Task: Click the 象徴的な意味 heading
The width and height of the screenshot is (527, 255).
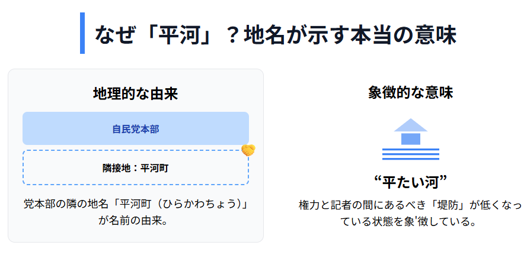Action: coord(411,93)
